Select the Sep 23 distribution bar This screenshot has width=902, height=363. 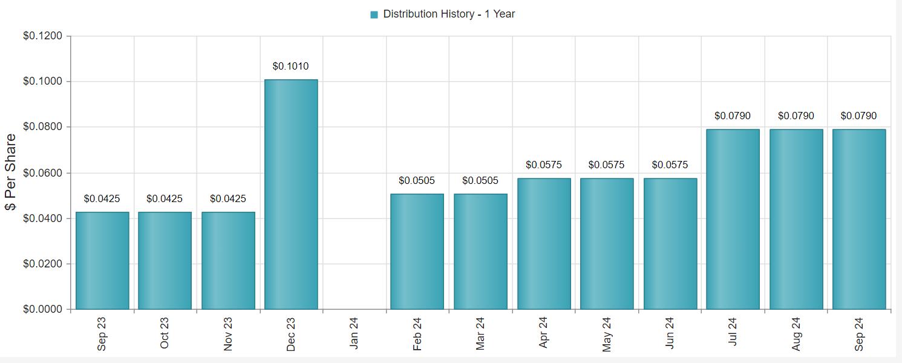tap(102, 261)
